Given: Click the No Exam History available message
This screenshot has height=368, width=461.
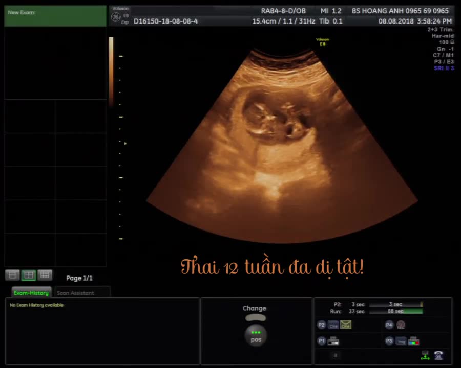Looking at the screenshot, I should [36, 305].
